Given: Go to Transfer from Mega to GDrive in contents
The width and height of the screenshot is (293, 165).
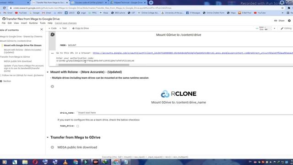Looking at the screenshot, I should [x=15, y=57].
